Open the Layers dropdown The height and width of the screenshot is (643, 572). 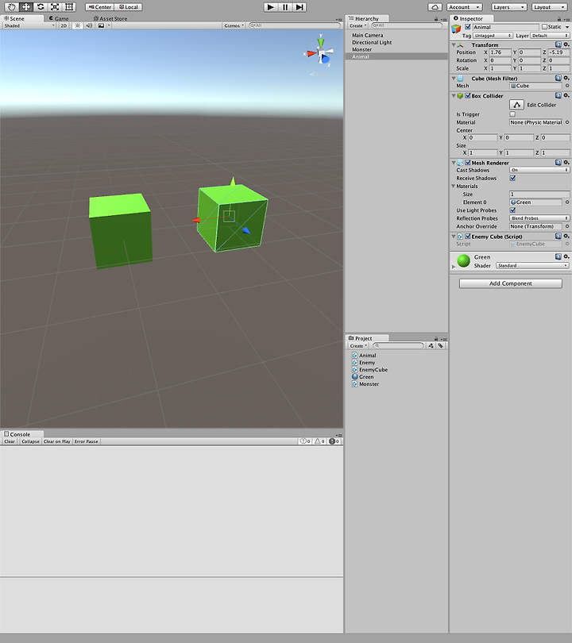[x=509, y=7]
